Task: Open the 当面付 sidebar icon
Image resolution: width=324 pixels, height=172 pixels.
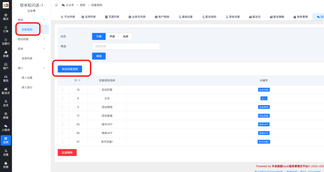Action: 6,42
